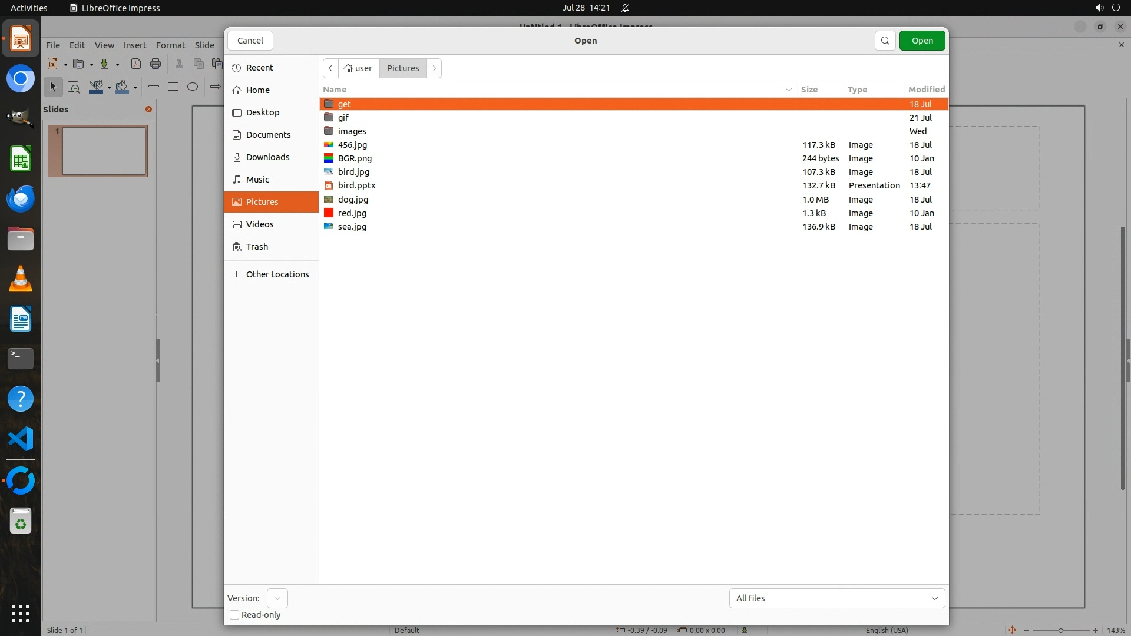Click the arrow Select tool icon
1131x636 pixels.
pos(53,87)
